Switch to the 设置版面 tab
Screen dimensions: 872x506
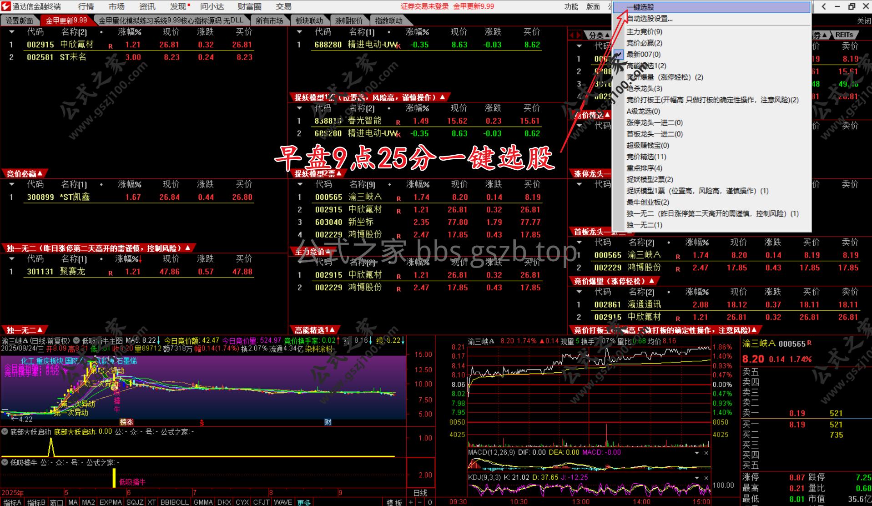click(19, 20)
